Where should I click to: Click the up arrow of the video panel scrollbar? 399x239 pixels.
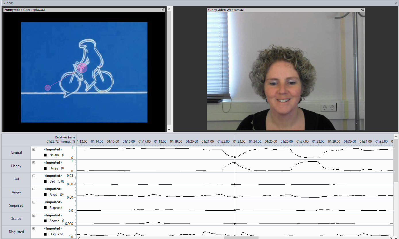169,9
